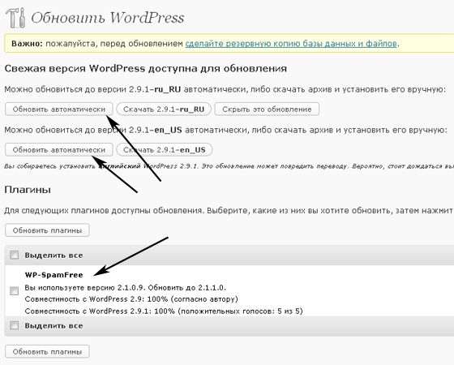Screen dimensions: 454x365
Task: Click the 'Обновить плагины' button above the plugin table
Action: click(47, 230)
